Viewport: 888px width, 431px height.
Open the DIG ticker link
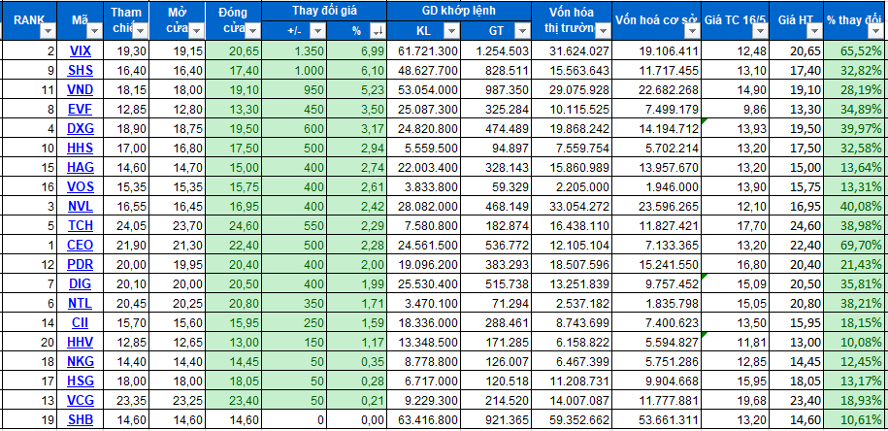click(81, 283)
